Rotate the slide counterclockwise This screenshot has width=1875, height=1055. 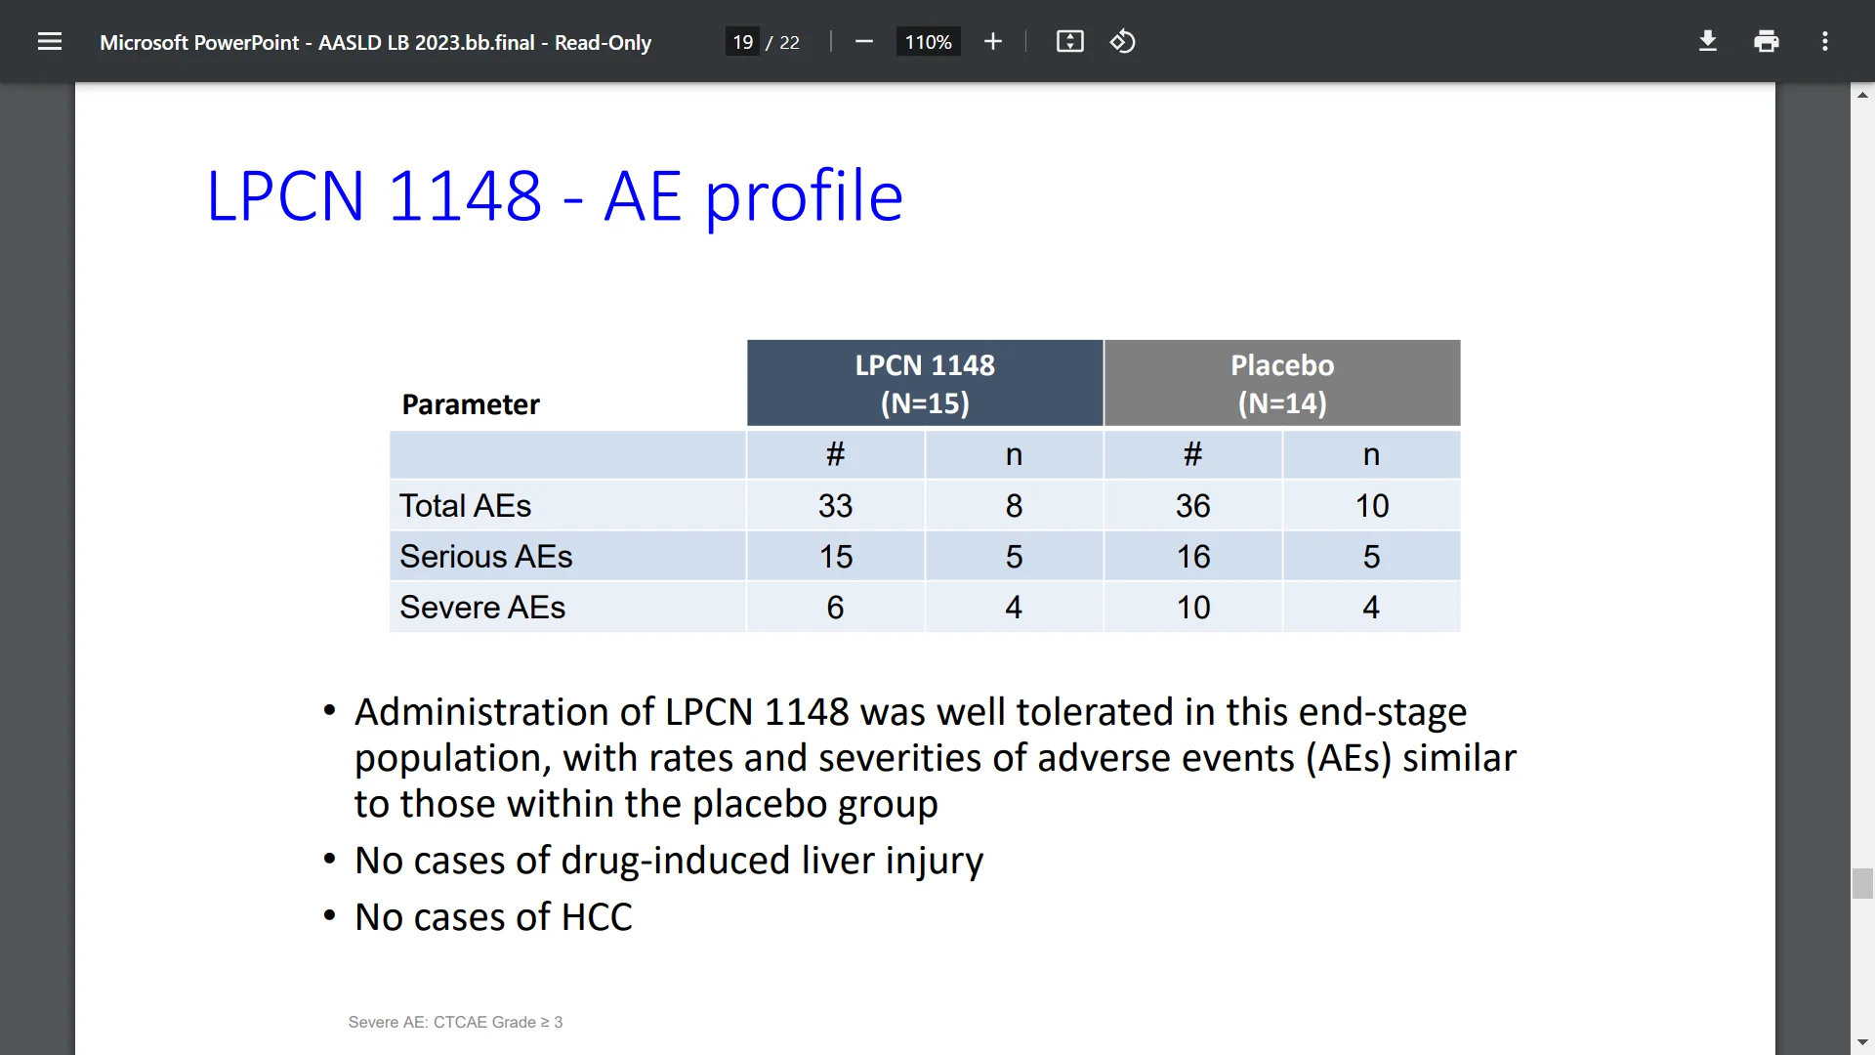pos(1122,41)
